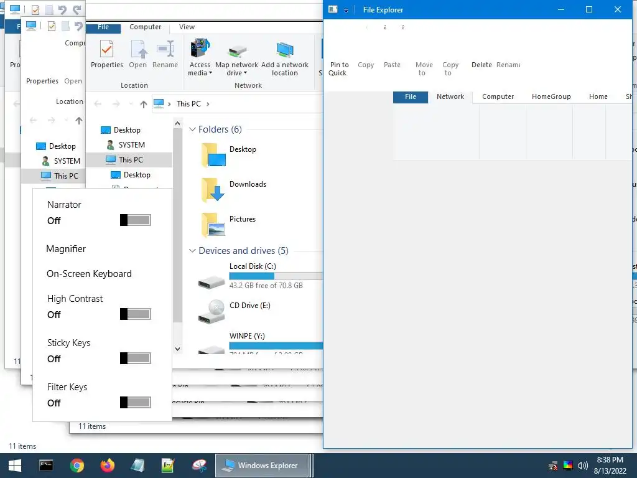This screenshot has width=637, height=478.
Task: Click navigation pane scroll down arrow
Action: [177, 349]
